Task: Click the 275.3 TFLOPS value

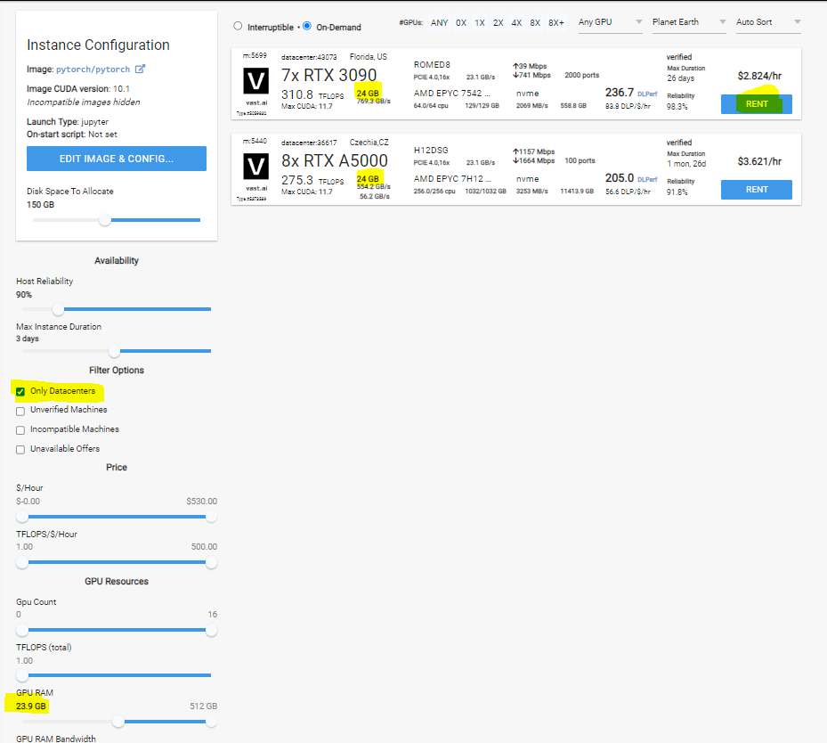Action: 312,181
